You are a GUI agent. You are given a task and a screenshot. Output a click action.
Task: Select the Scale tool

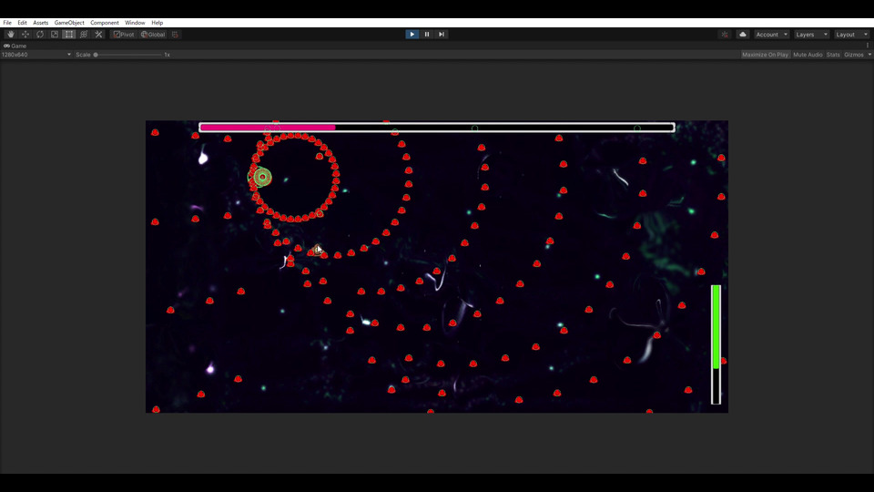54,35
